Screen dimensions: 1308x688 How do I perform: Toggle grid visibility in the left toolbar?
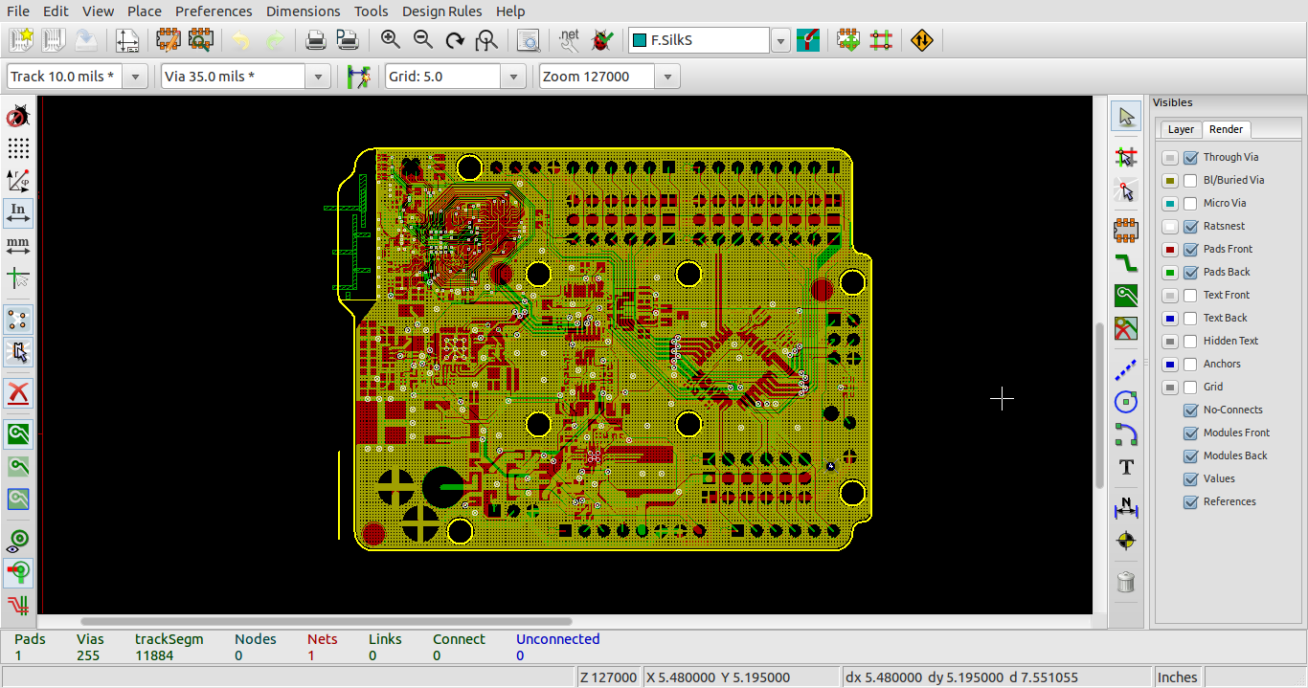point(17,148)
